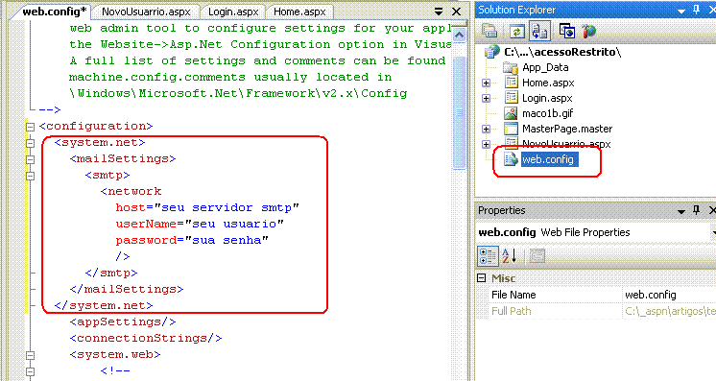716x381 pixels.
Task: Click the App_Data folder icon
Action: tap(510, 67)
